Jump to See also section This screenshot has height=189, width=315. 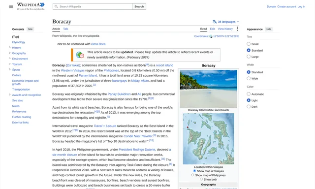pos(18,100)
